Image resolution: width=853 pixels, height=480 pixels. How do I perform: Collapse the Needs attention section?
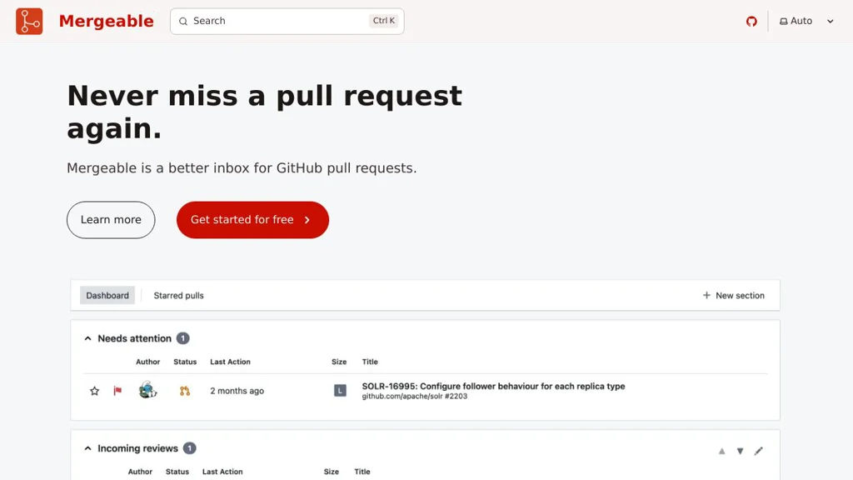coord(88,339)
